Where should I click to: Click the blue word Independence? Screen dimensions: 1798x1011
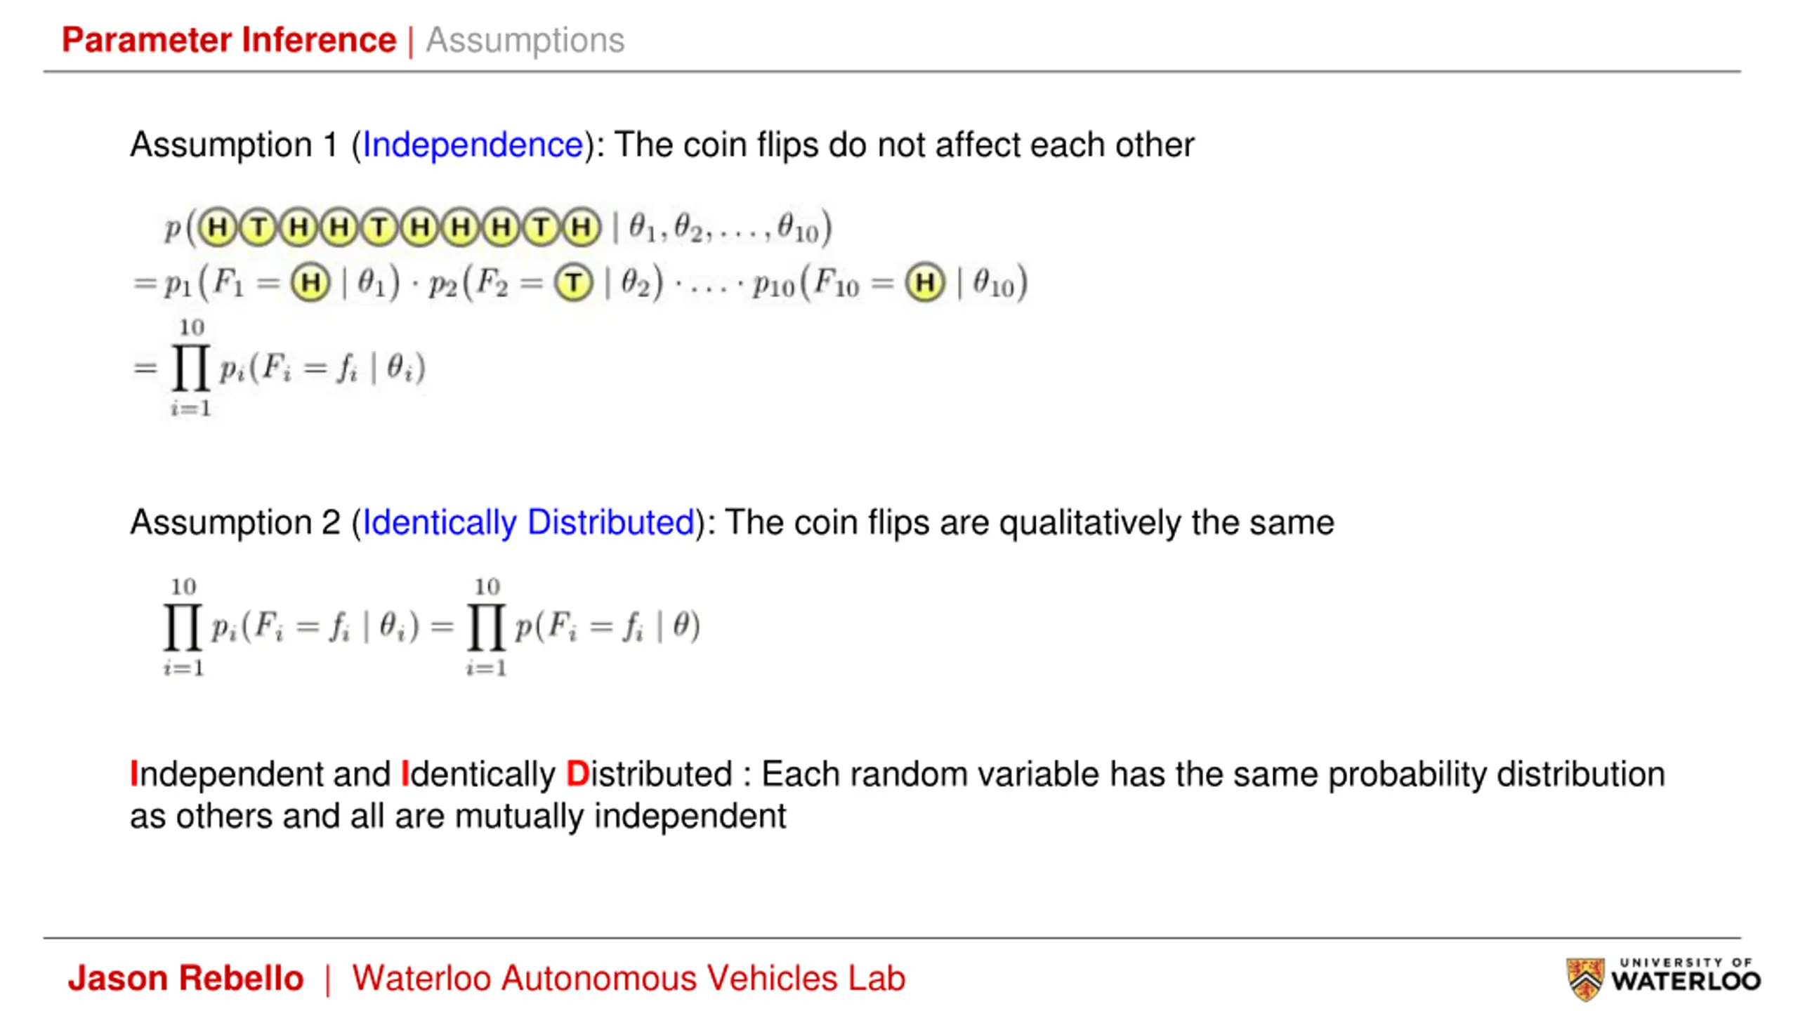[473, 145]
